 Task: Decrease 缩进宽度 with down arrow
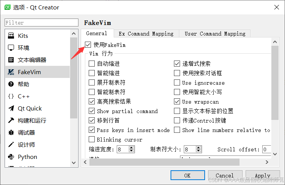(132, 151)
